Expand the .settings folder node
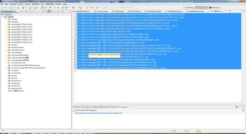Viewport: 246px width, 134px height. pos(6,19)
